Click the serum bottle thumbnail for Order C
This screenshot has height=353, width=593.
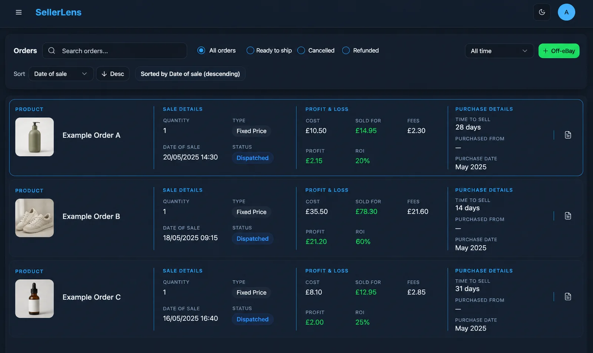pos(34,299)
